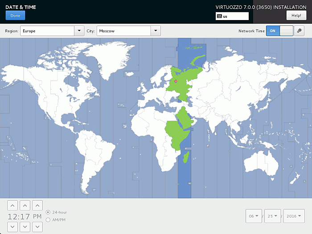Image resolution: width=312 pixels, height=234 pixels.
Task: Open the Help! dialog
Action: coord(296,16)
